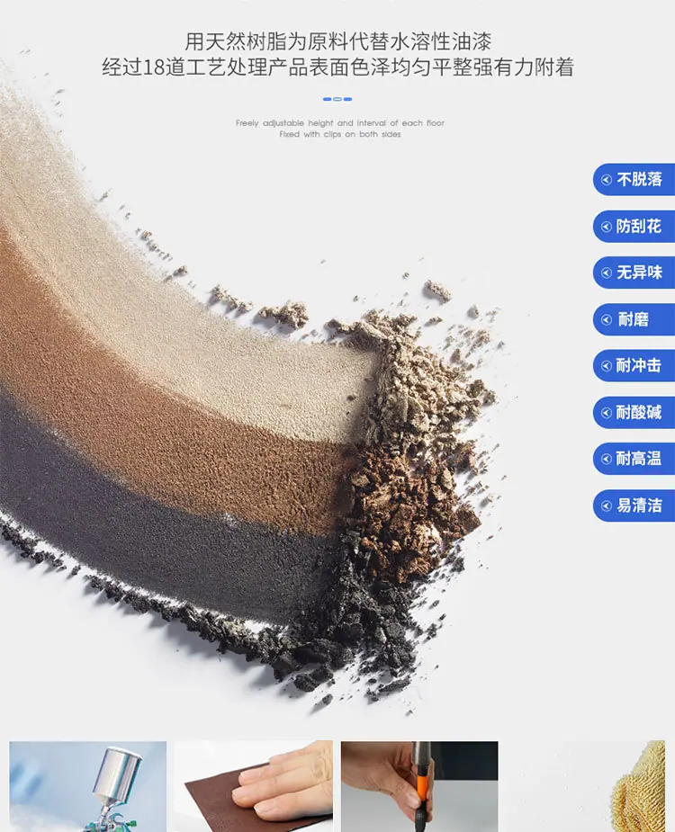Screen dimensions: 675x832
Task: Open the spray gun thumbnail image
Action: coord(87,786)
